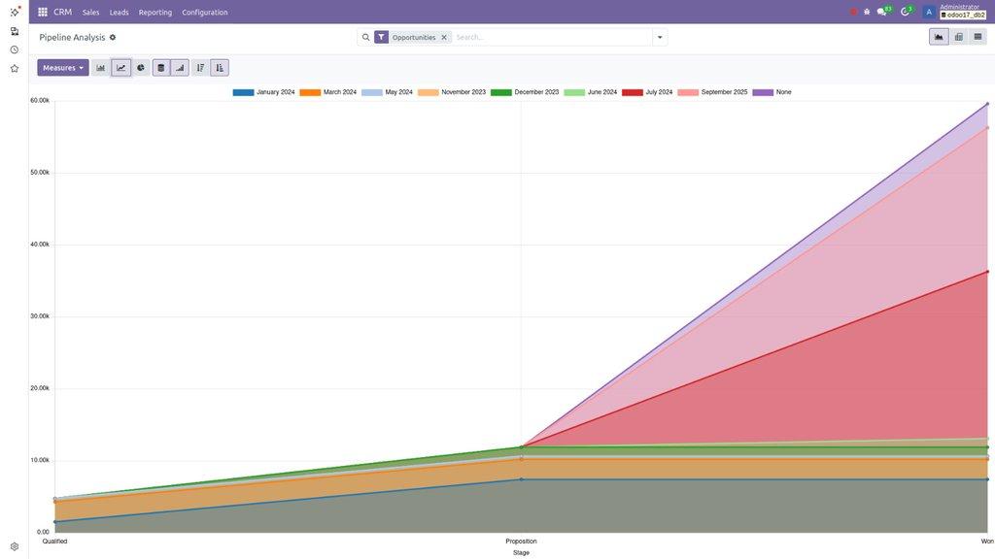
Task: Open the Configuration menu
Action: (x=205, y=12)
